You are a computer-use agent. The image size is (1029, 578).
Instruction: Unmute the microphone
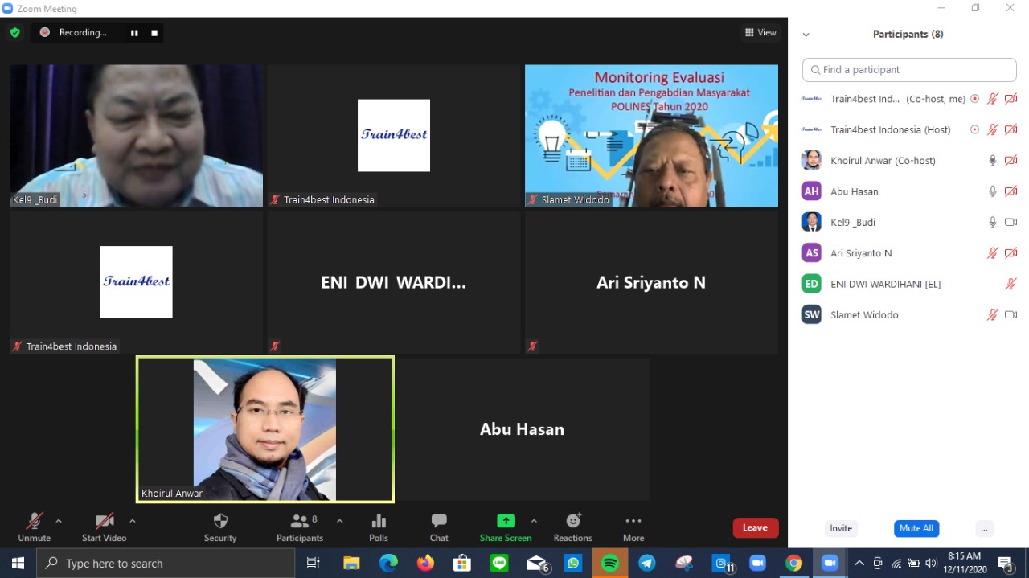(x=34, y=521)
